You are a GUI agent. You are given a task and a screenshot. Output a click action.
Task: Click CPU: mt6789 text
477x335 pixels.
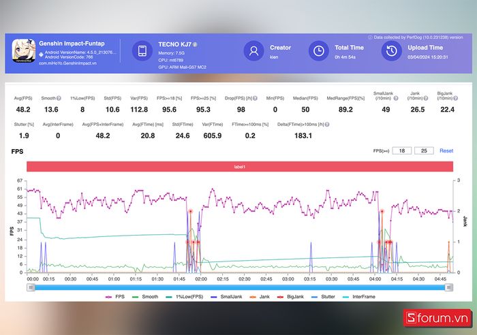click(x=170, y=60)
